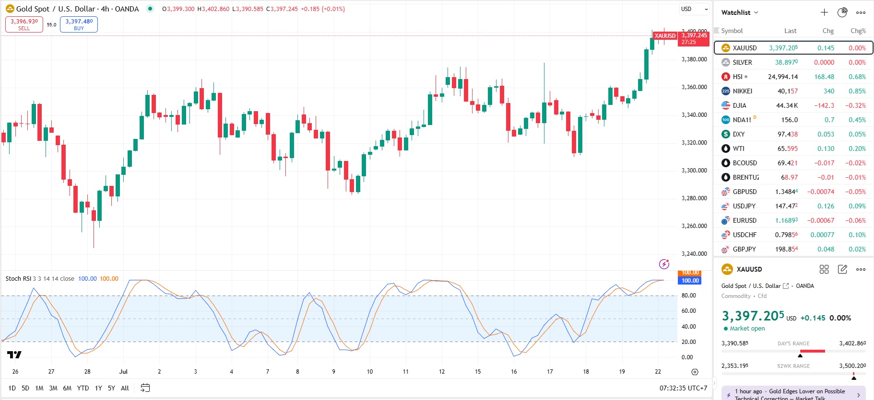Open the XAUUSD note edit icon

pos(842,269)
